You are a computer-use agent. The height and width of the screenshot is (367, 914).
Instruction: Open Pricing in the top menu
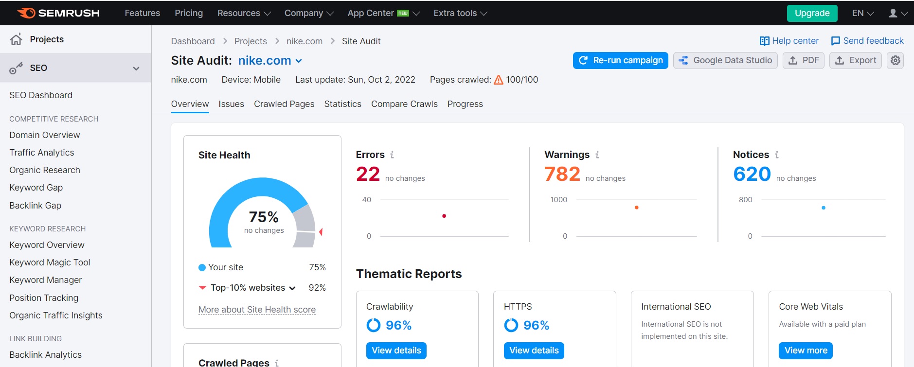[189, 13]
